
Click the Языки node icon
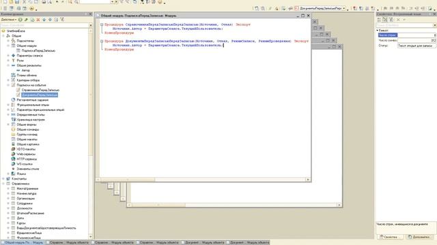(x=13, y=174)
